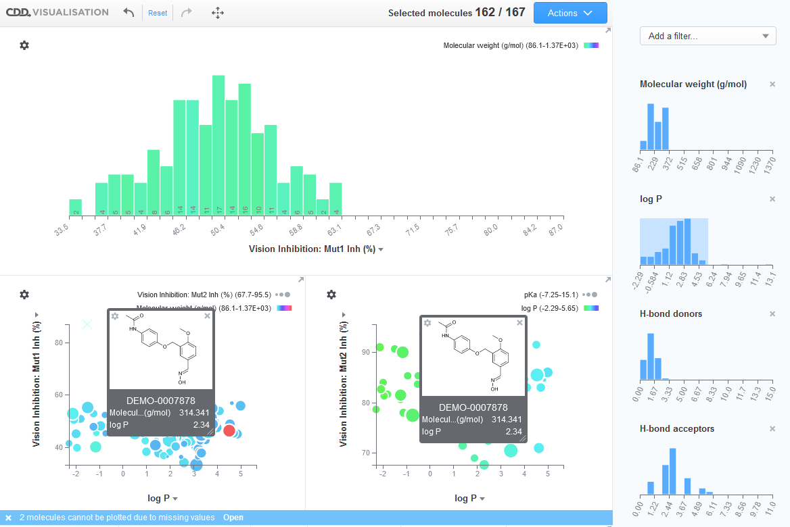Image resolution: width=790 pixels, height=527 pixels.
Task: Open the histogram x-axis variable dropdown
Action: pyautogui.click(x=379, y=249)
